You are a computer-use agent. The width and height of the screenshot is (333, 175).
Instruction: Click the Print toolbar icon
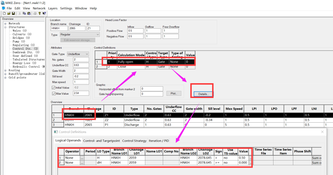click(x=35, y=13)
